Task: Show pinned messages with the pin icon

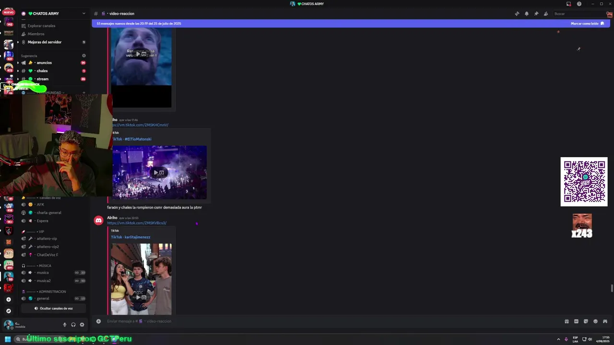Action: (536, 13)
